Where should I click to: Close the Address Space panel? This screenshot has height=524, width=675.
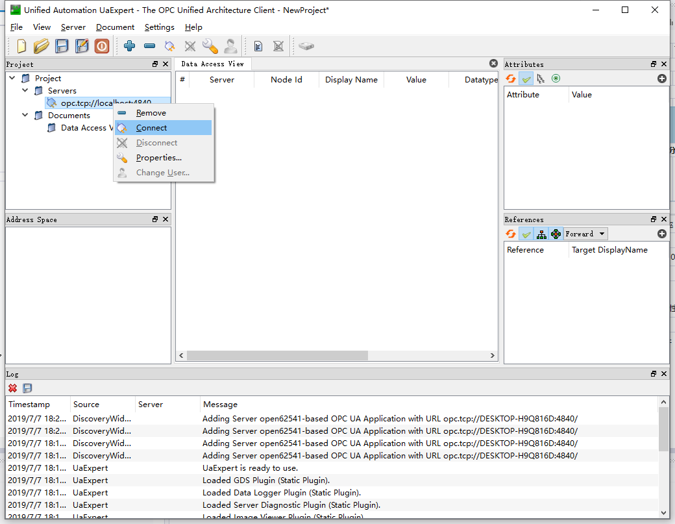pyautogui.click(x=166, y=219)
